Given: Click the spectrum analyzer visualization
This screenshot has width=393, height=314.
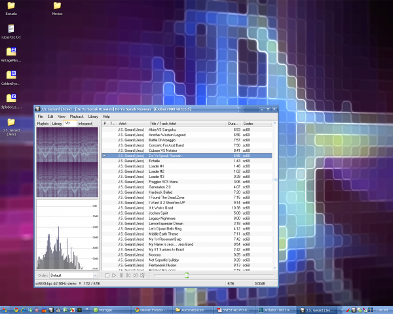Looking at the screenshot, I should click(x=67, y=235).
